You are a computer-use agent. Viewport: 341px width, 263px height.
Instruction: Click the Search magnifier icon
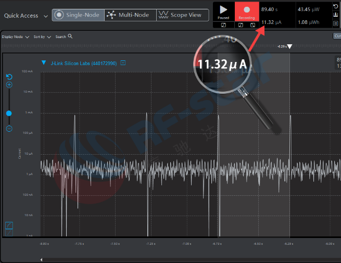(x=70, y=36)
